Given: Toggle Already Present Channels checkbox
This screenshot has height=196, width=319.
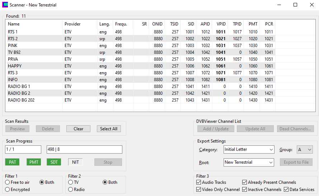Looking at the screenshot, I should (269, 182).
